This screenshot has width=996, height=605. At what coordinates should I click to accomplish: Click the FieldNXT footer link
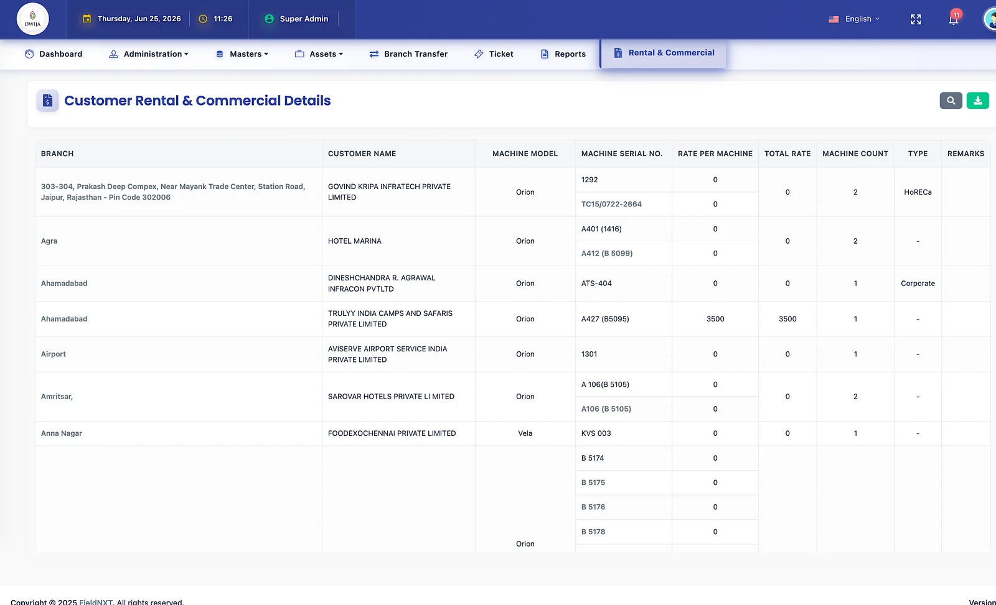(96, 602)
